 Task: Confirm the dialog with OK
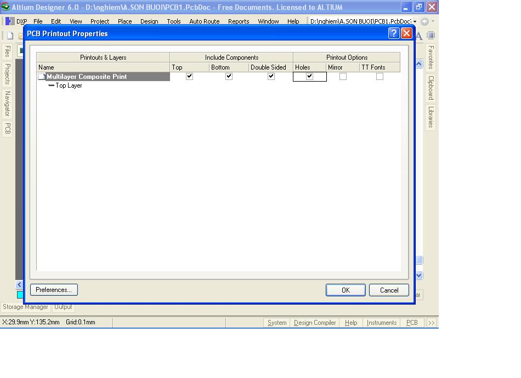346,290
